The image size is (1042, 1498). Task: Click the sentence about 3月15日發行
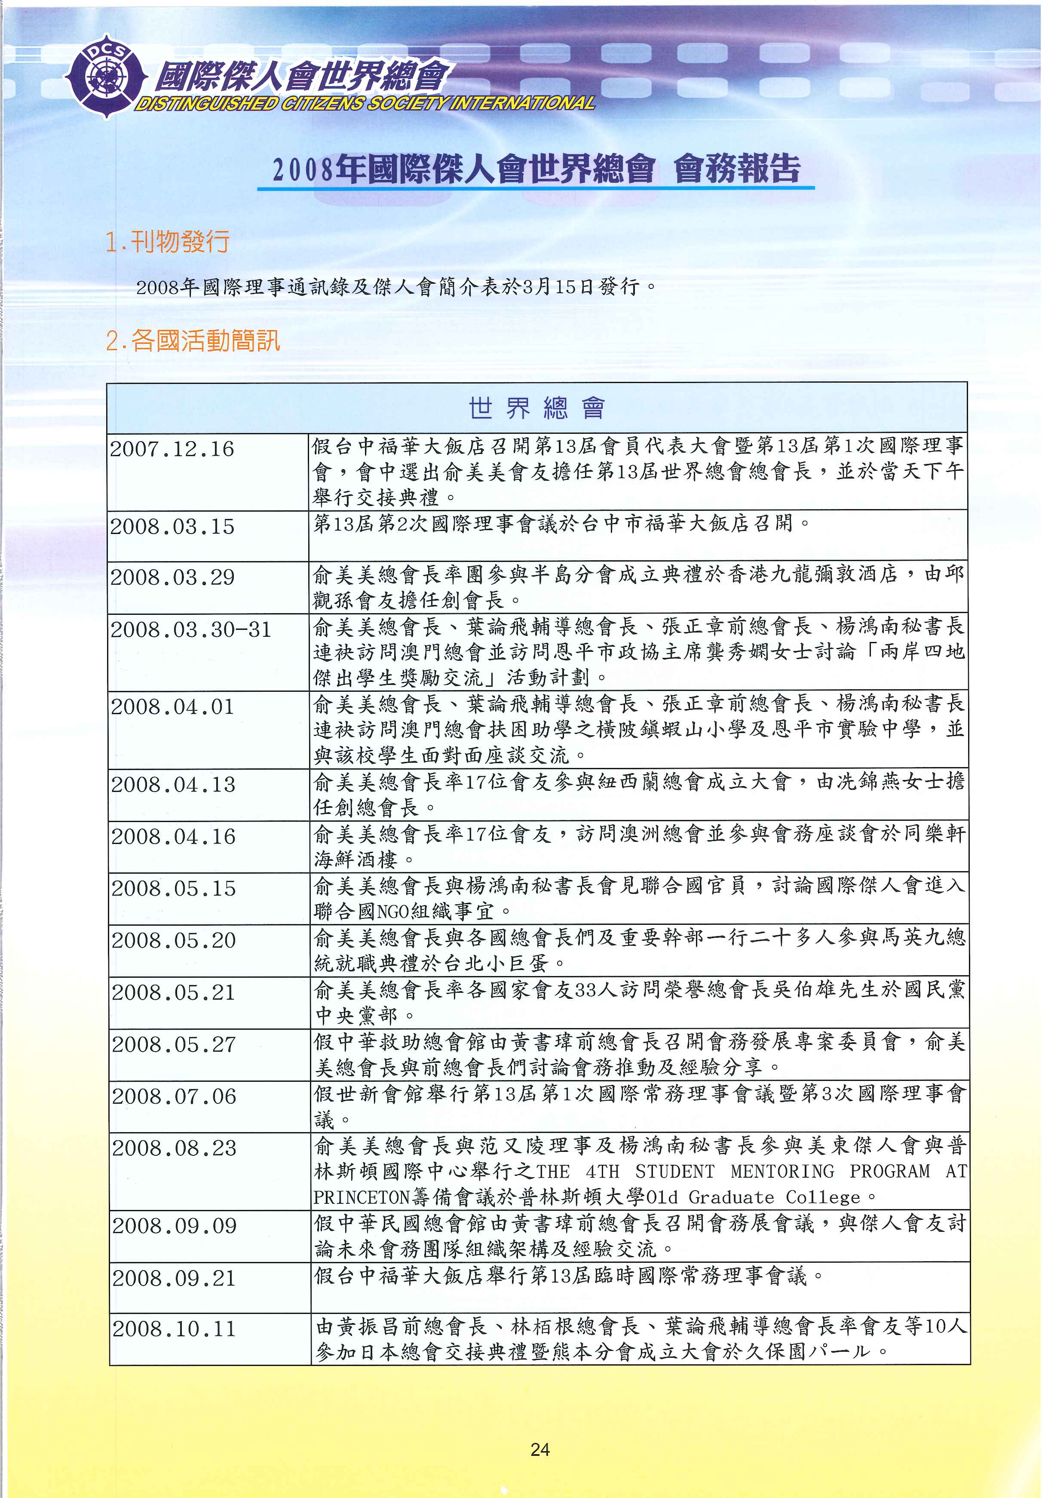coord(397,286)
